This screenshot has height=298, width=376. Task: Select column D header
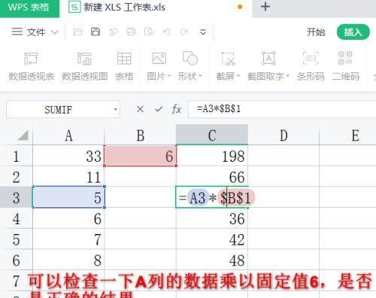coord(284,135)
